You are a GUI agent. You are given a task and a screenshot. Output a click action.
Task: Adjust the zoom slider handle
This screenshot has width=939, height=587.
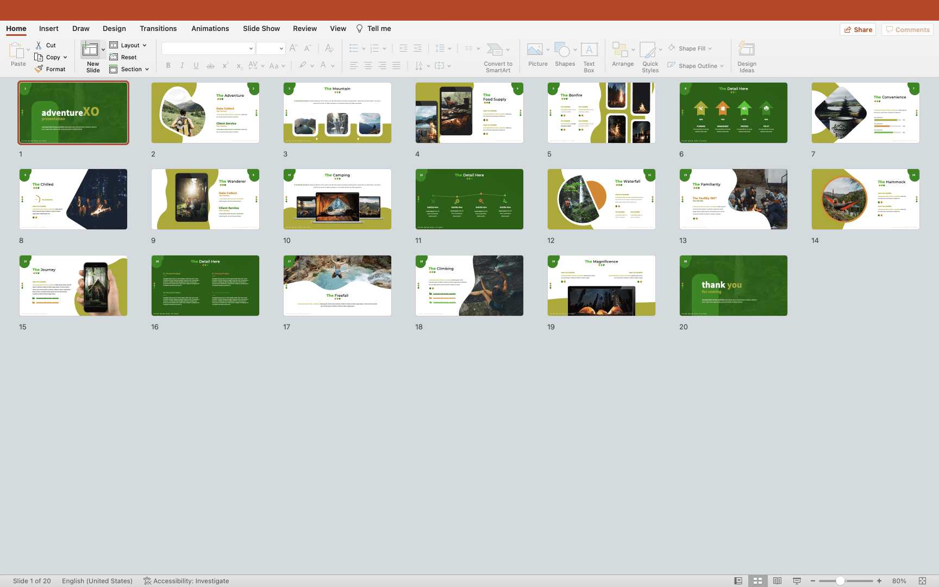point(840,581)
